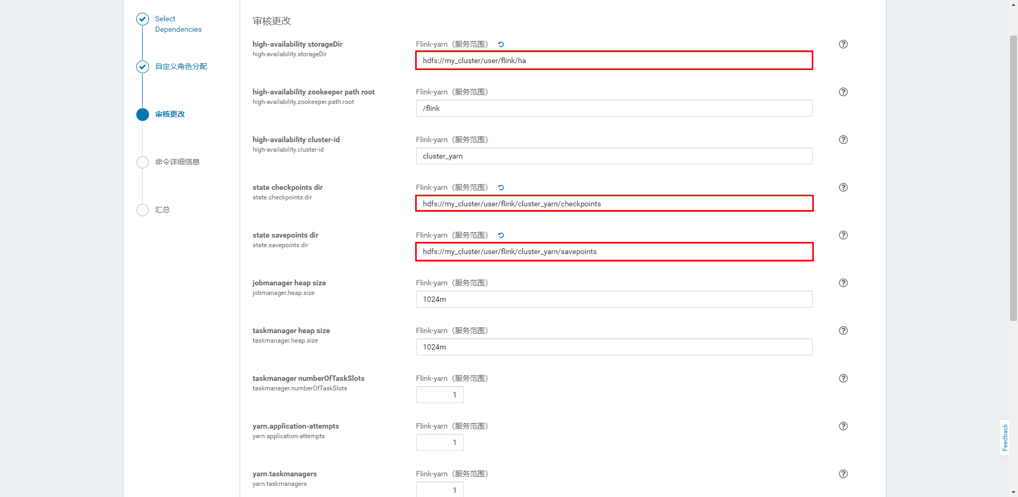Open help for high-availability cluster-id
The height and width of the screenshot is (497, 1018).
pyautogui.click(x=843, y=139)
